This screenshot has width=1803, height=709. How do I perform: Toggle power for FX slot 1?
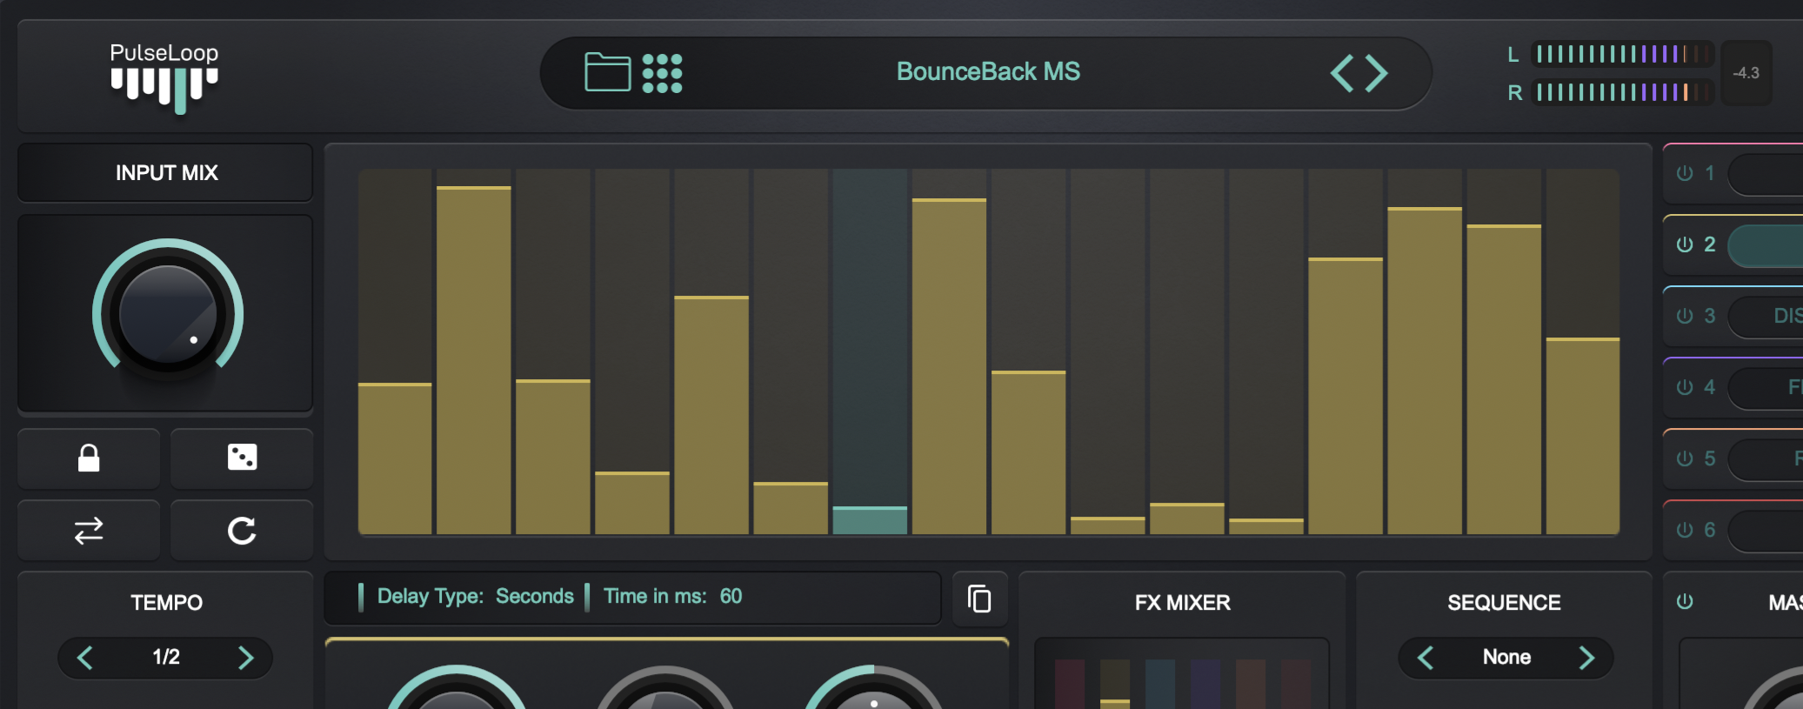(x=1685, y=173)
